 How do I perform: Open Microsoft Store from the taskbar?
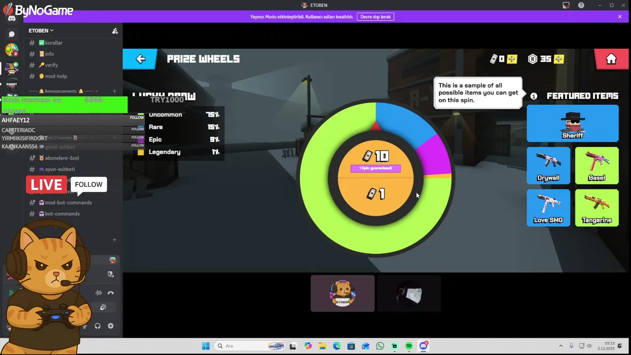351,346
